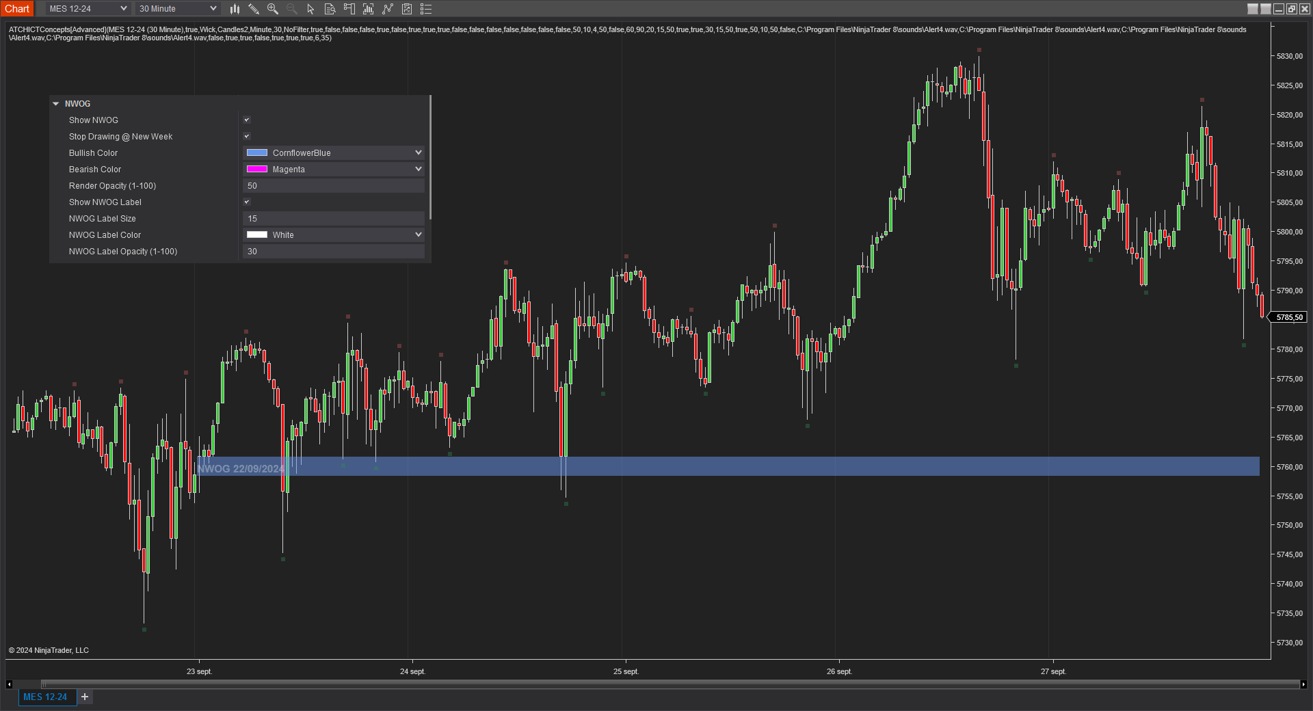The height and width of the screenshot is (711, 1313).
Task: Click the CornflowerBlue color swatch
Action: click(x=257, y=152)
